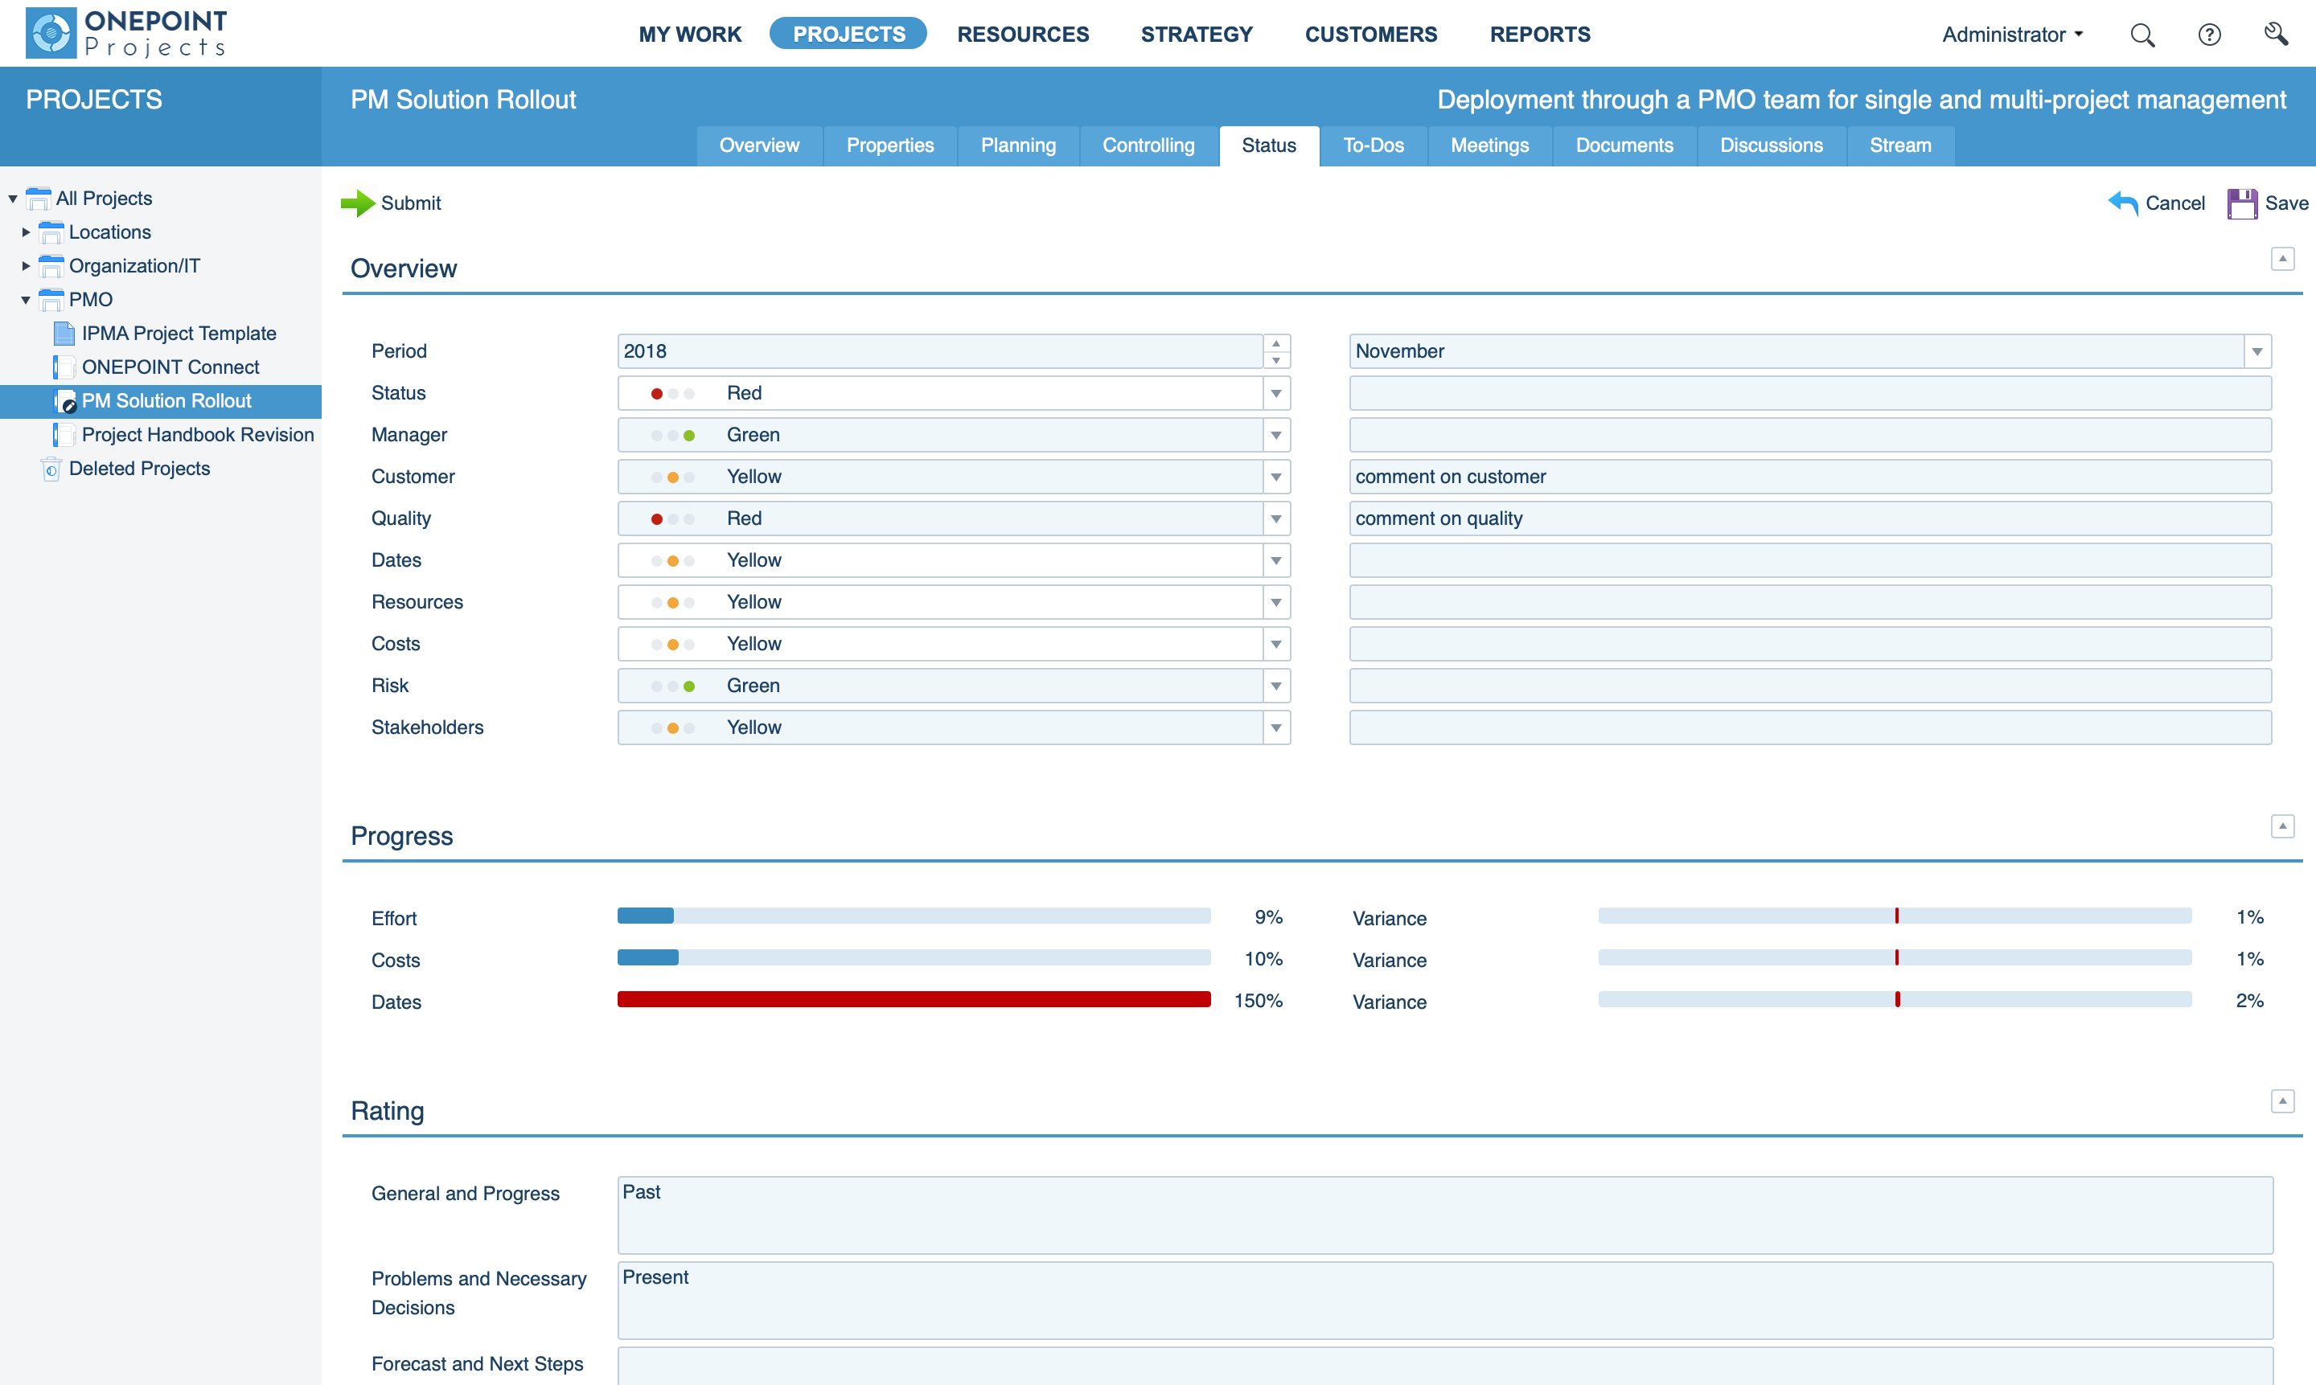Click the Status comment field
2316x1385 pixels.
pyautogui.click(x=1810, y=393)
